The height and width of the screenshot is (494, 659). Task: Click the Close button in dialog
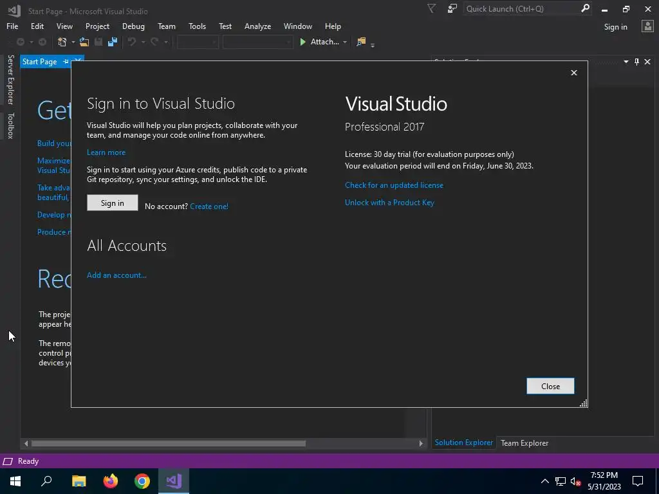coord(550,386)
